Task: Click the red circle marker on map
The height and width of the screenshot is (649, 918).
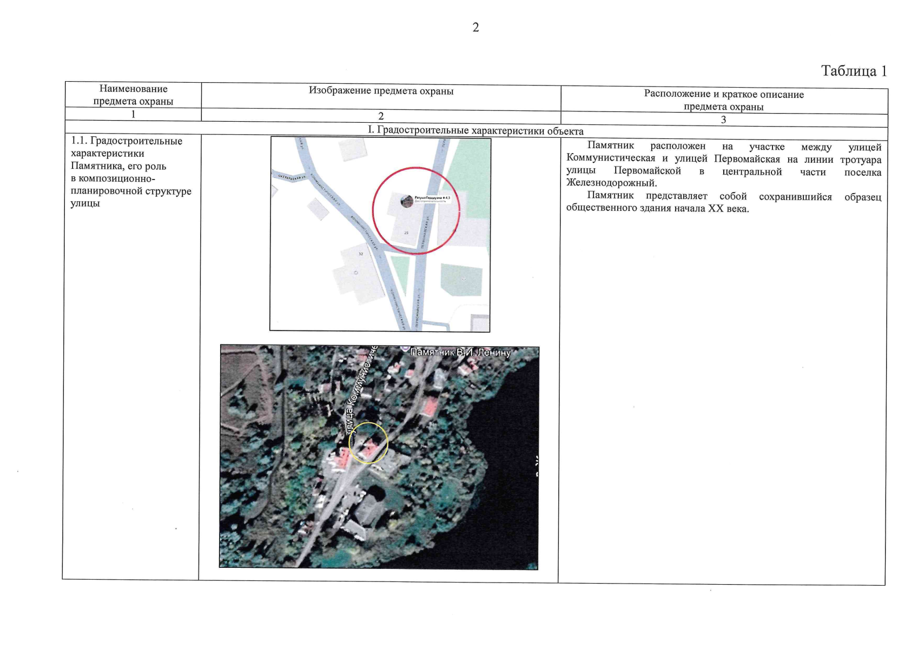Action: (416, 210)
